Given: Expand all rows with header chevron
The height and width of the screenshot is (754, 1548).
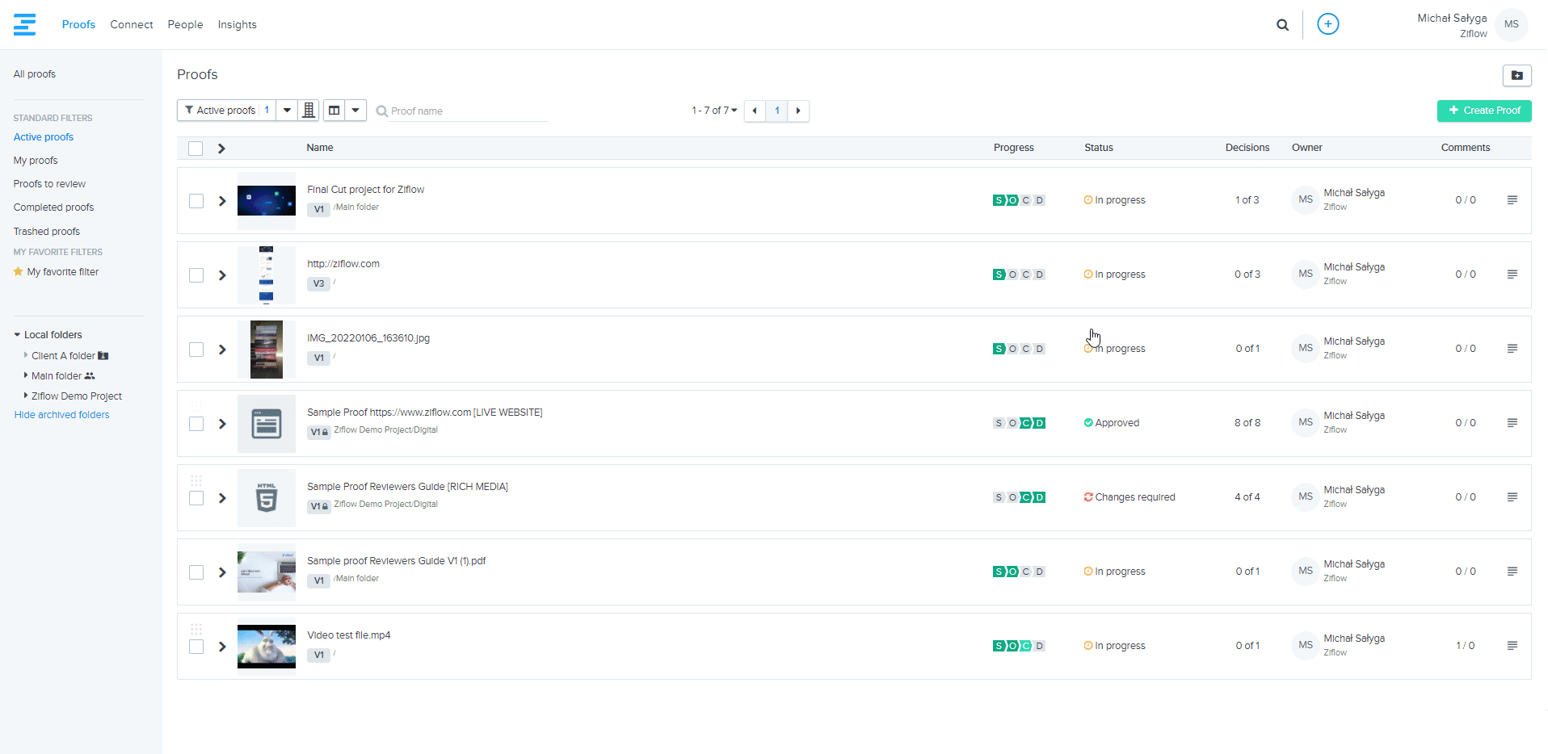Looking at the screenshot, I should coord(221,149).
